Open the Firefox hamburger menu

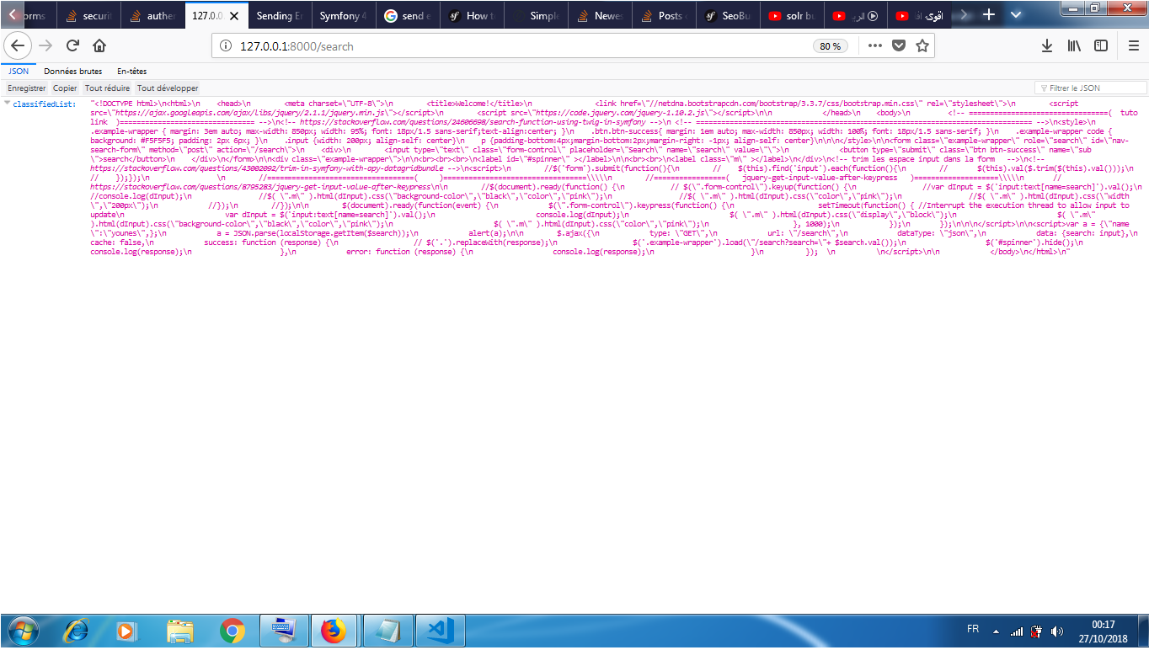click(1133, 45)
